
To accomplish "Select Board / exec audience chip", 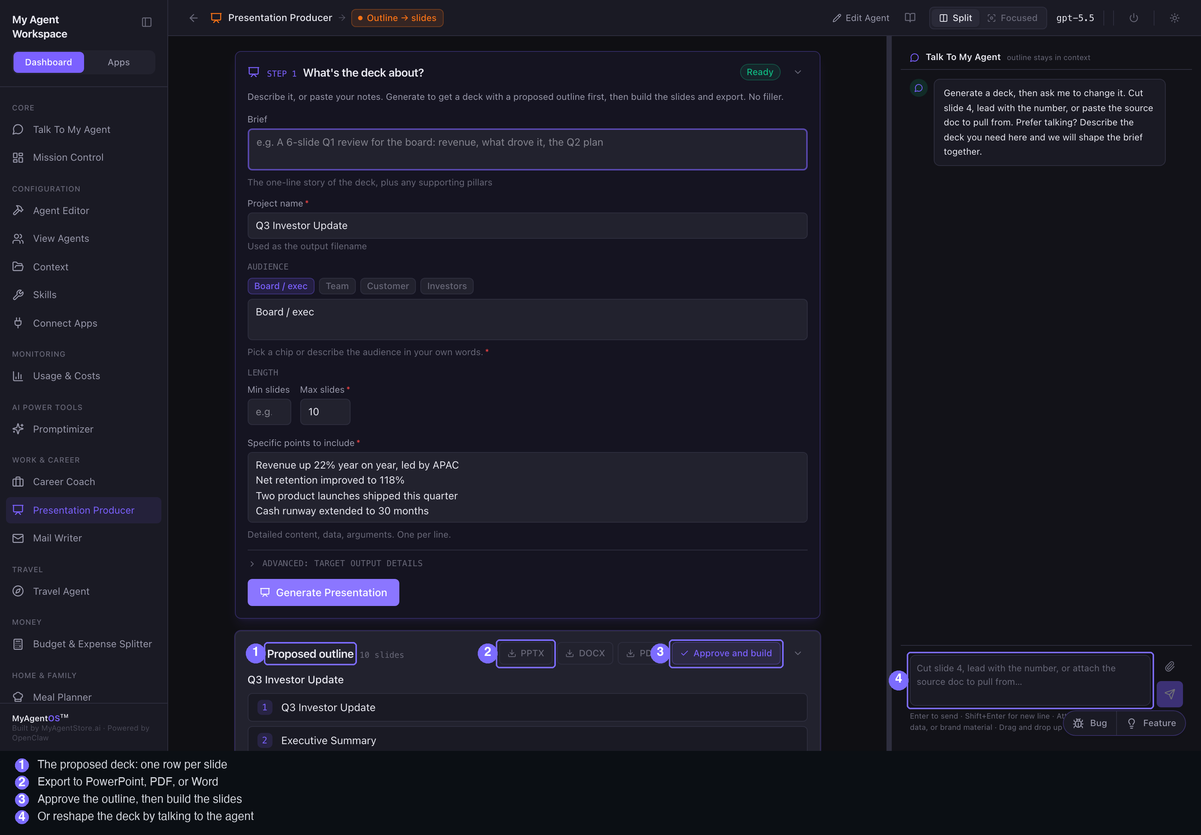I will point(281,286).
